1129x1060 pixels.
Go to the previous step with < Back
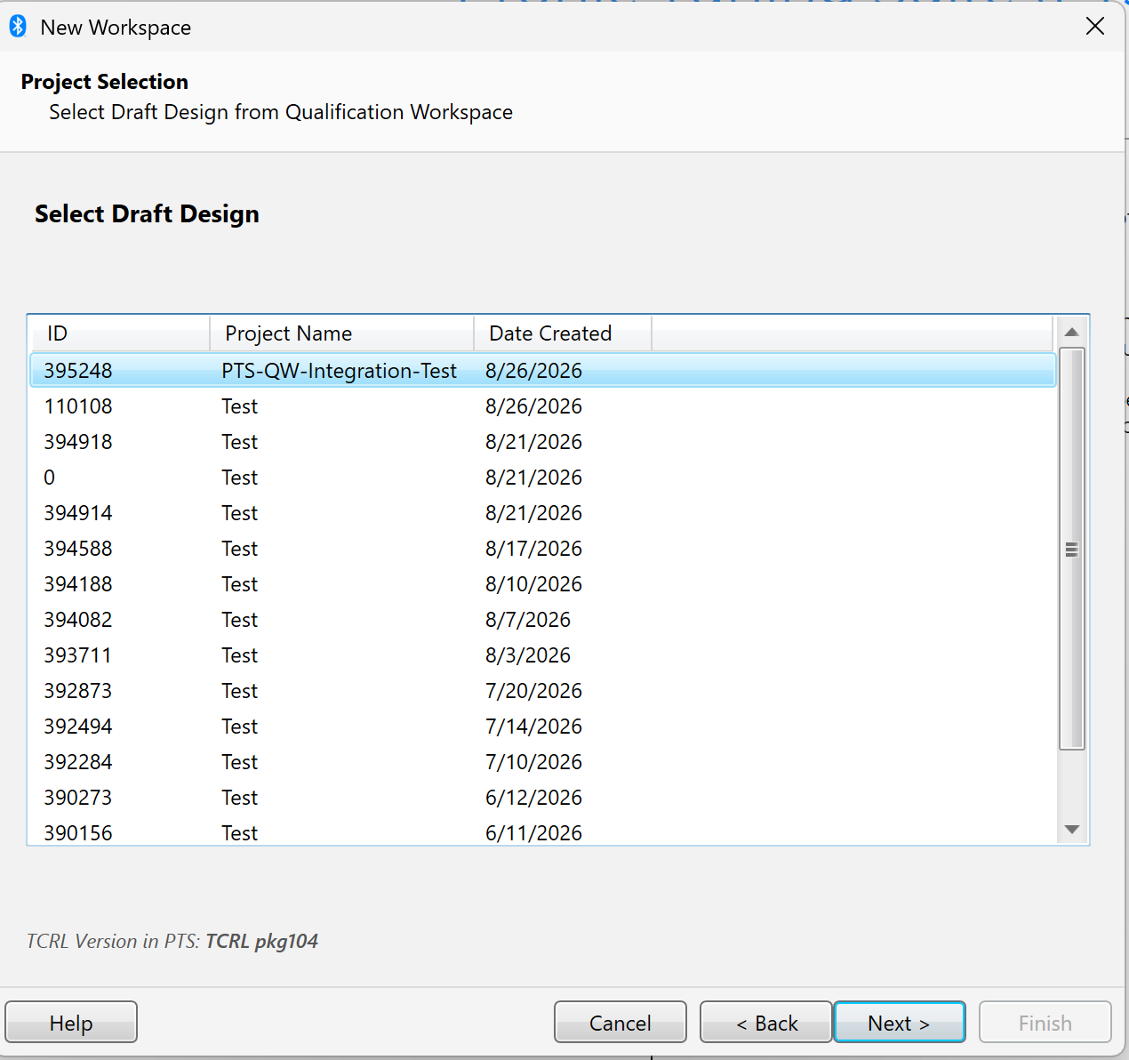tap(766, 1023)
